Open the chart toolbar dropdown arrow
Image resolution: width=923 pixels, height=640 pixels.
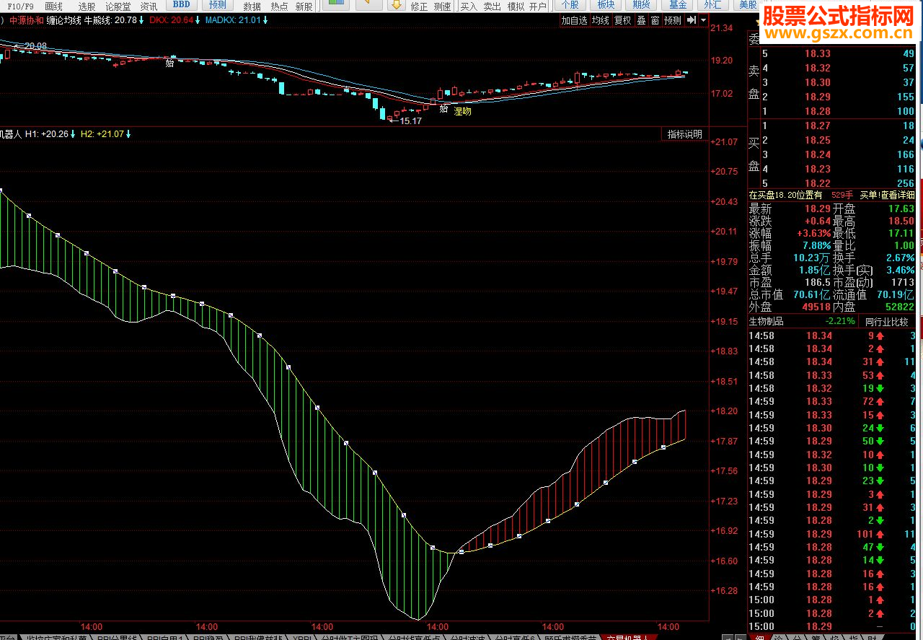pyautogui.click(x=702, y=20)
